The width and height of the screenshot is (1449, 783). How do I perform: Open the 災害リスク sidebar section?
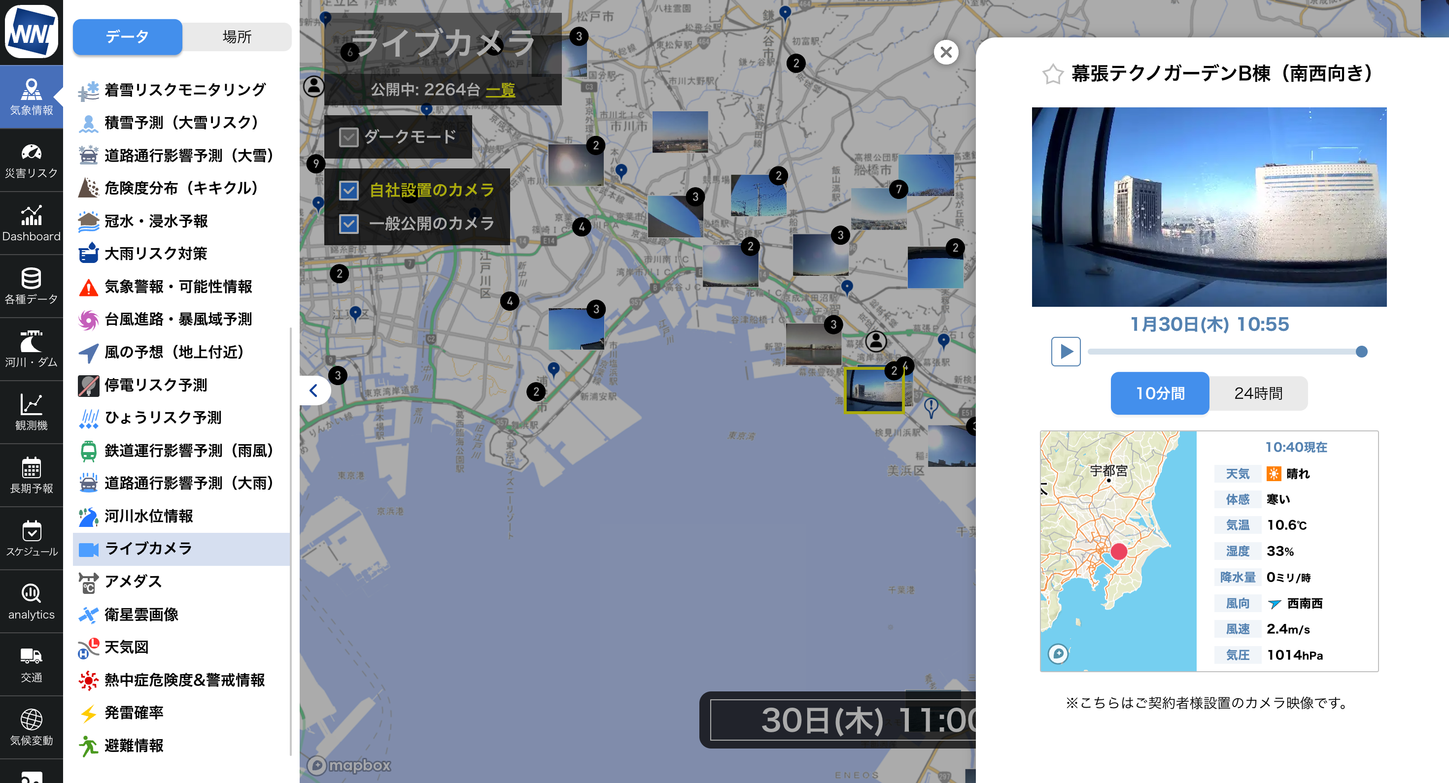coord(31,161)
